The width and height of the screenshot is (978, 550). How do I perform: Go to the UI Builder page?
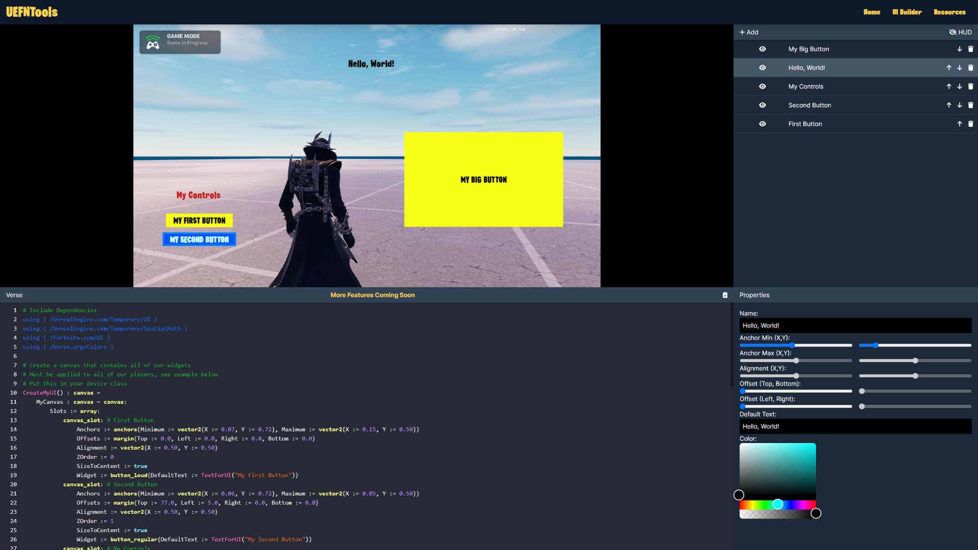click(907, 12)
